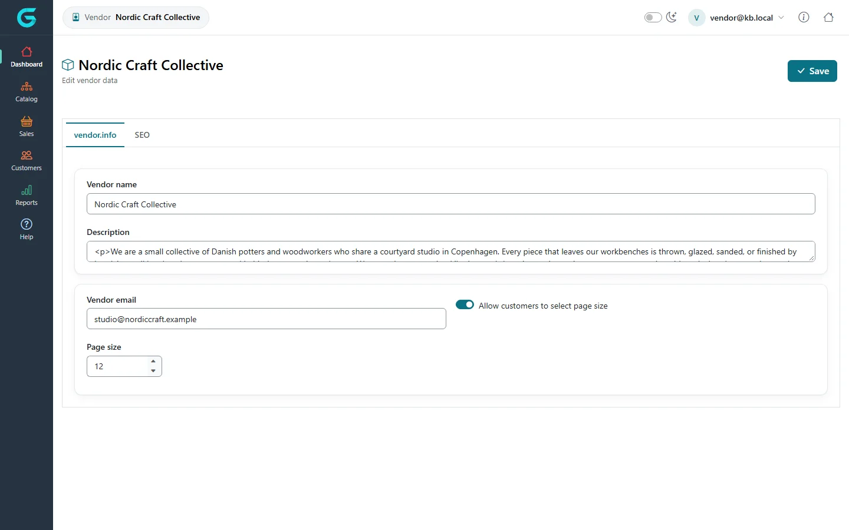The width and height of the screenshot is (849, 530).
Task: Open the Customers section
Action: (x=27, y=161)
